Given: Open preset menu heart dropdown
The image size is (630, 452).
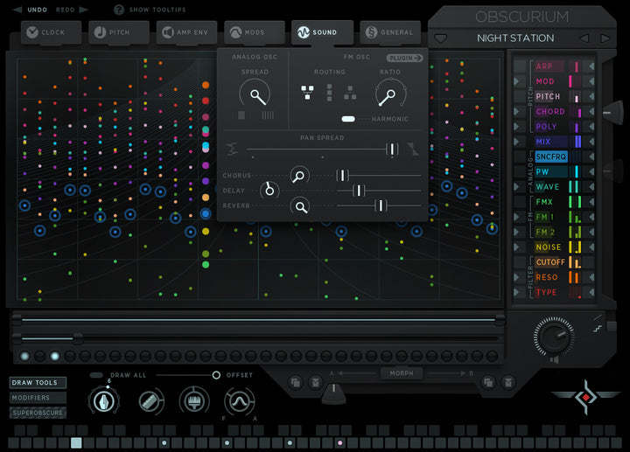Looking at the screenshot, I should [x=441, y=39].
